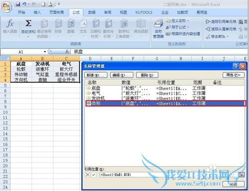
Task: Expand the Name Box dropdown
Action: pyautogui.click(x=45, y=52)
